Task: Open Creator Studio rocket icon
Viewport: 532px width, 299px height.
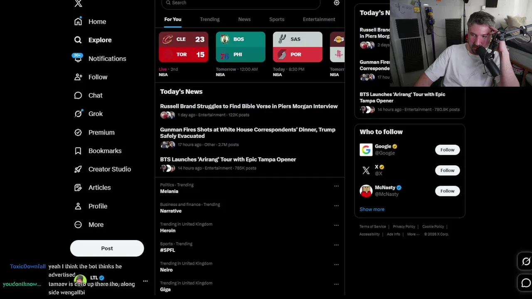Action: (78, 169)
